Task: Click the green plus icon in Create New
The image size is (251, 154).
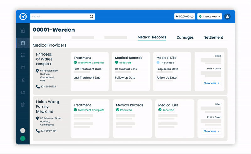Action: [200, 16]
